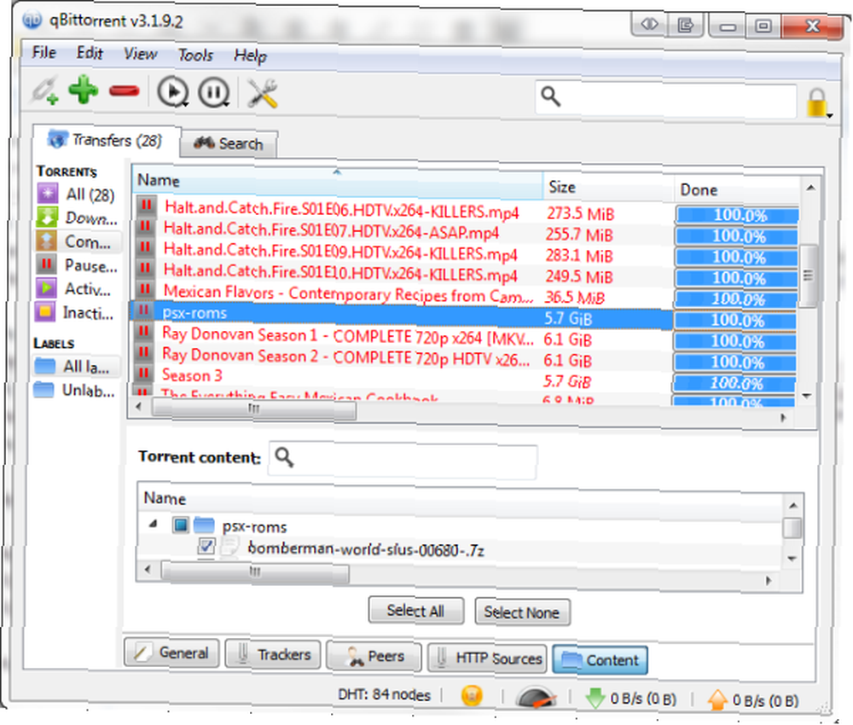Select the Ray Donovan Season 2 torrent
Viewport: 853px width, 725px height.
coord(345,357)
